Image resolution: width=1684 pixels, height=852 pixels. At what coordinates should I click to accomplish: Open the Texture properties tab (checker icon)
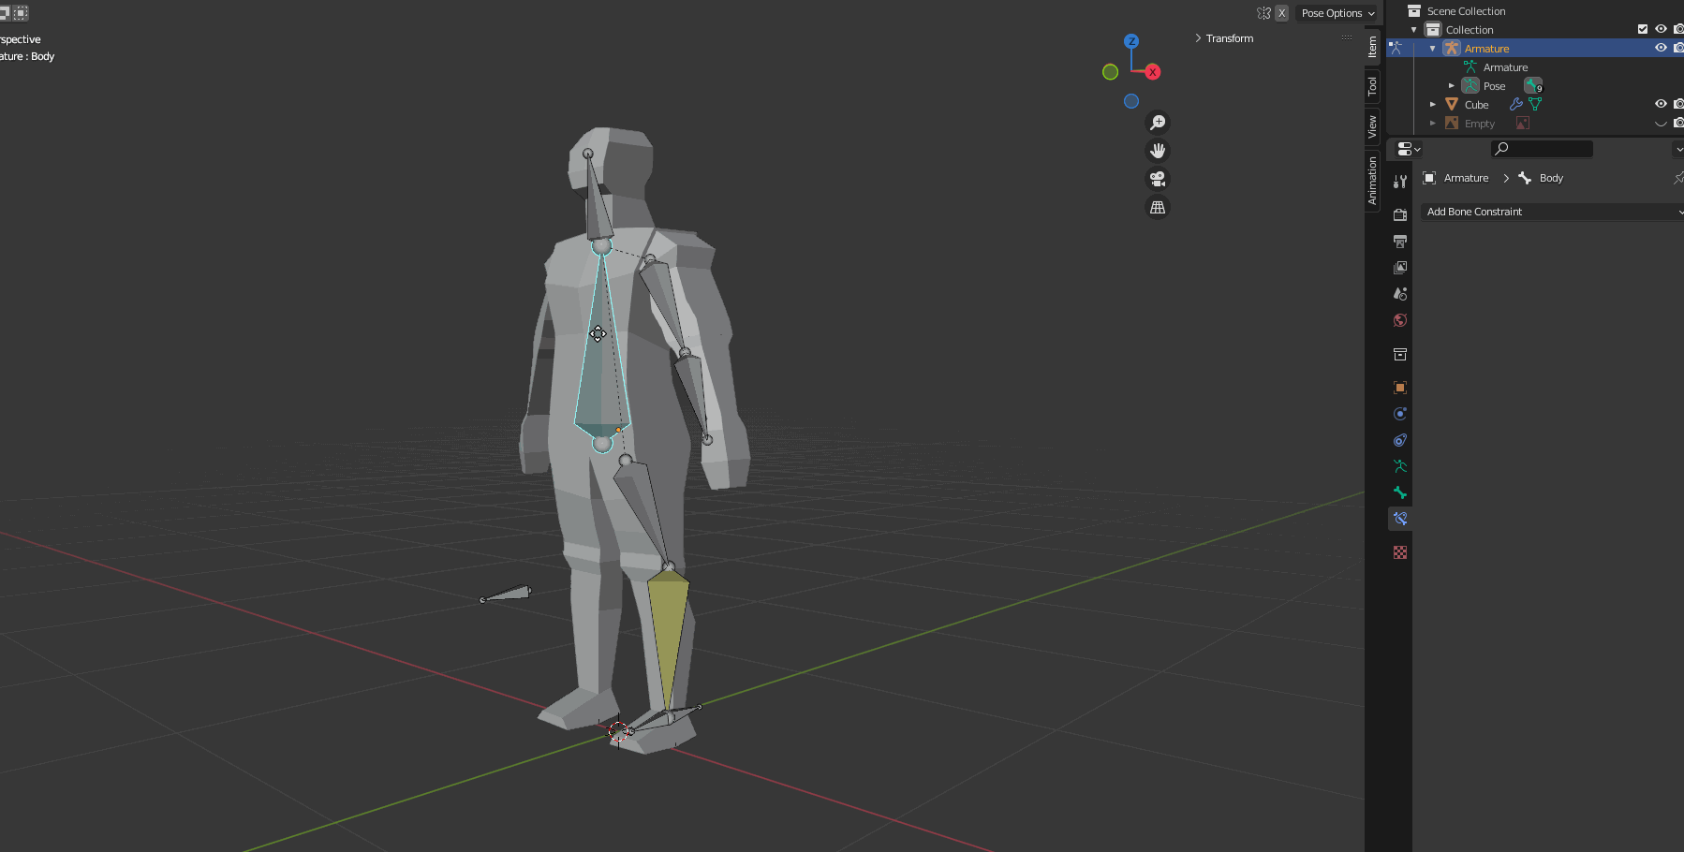[x=1400, y=552]
